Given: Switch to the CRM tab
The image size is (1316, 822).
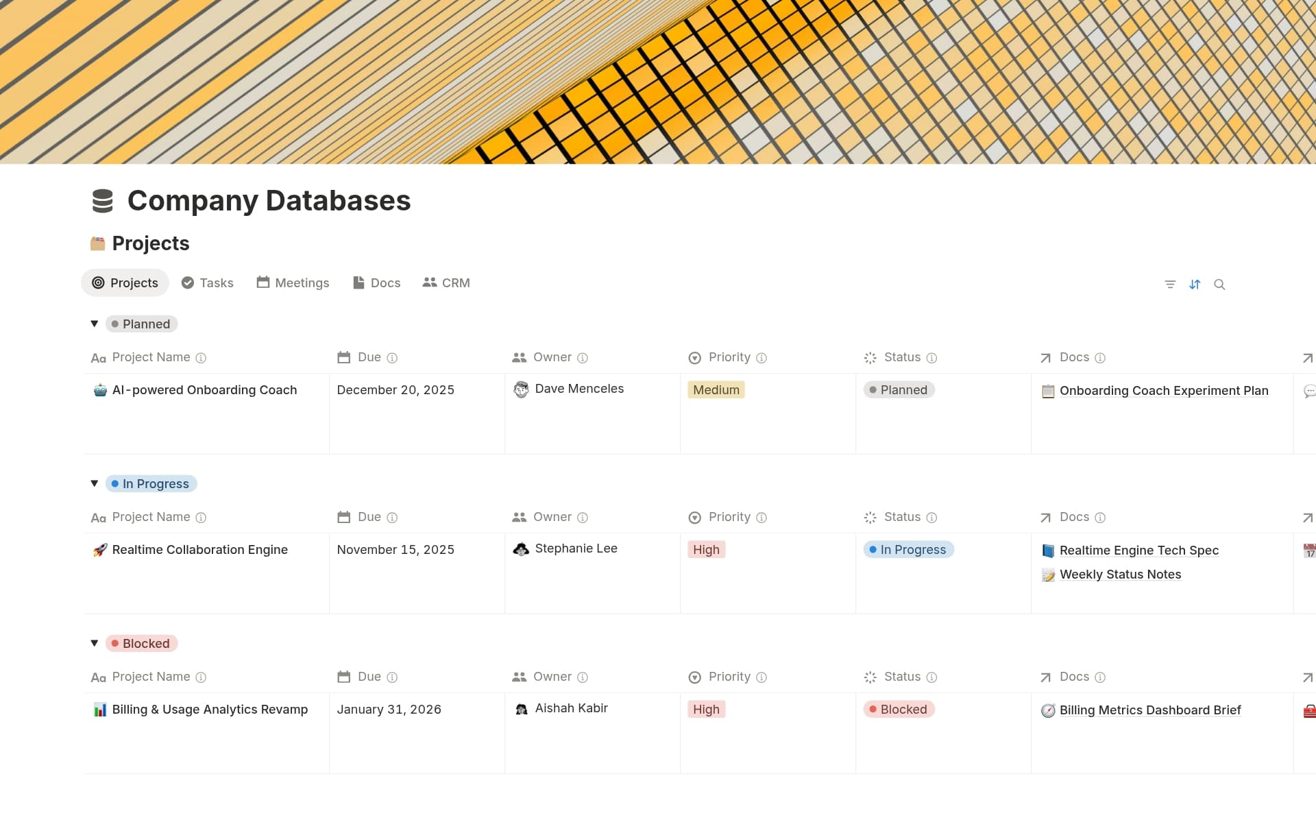Looking at the screenshot, I should (446, 283).
